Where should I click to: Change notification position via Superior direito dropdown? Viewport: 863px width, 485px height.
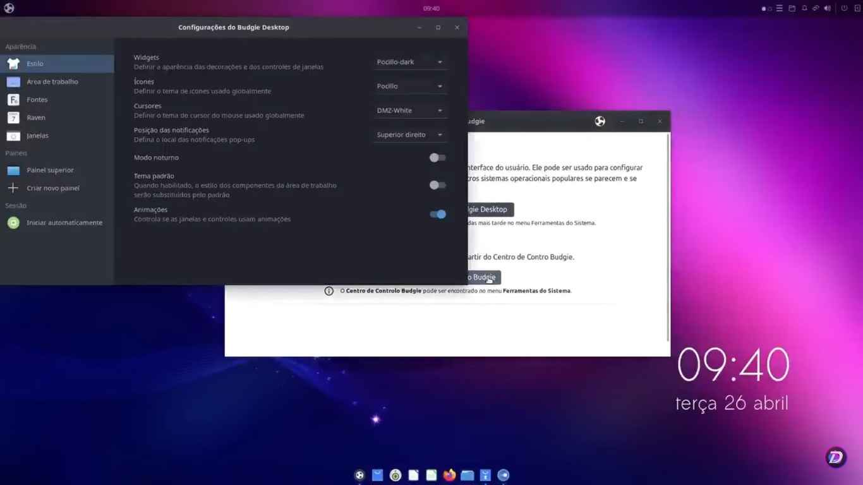point(409,134)
